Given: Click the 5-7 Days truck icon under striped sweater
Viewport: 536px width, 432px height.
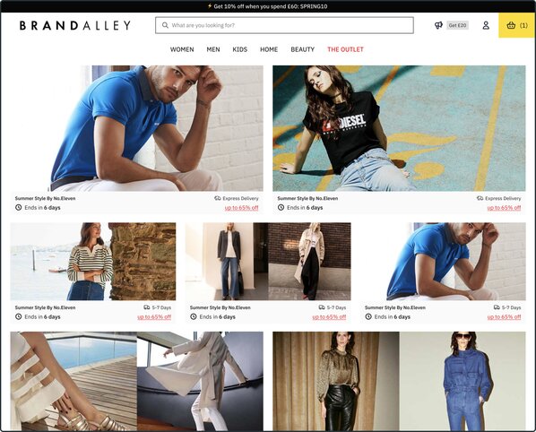Looking at the screenshot, I should point(147,307).
